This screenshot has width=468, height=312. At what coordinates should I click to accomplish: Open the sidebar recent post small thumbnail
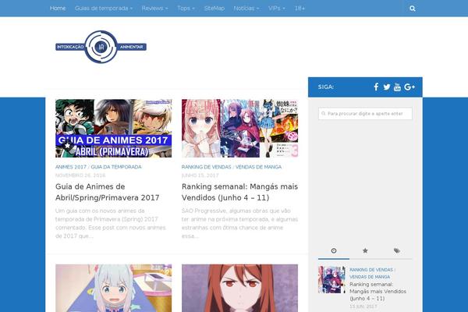[x=331, y=279]
